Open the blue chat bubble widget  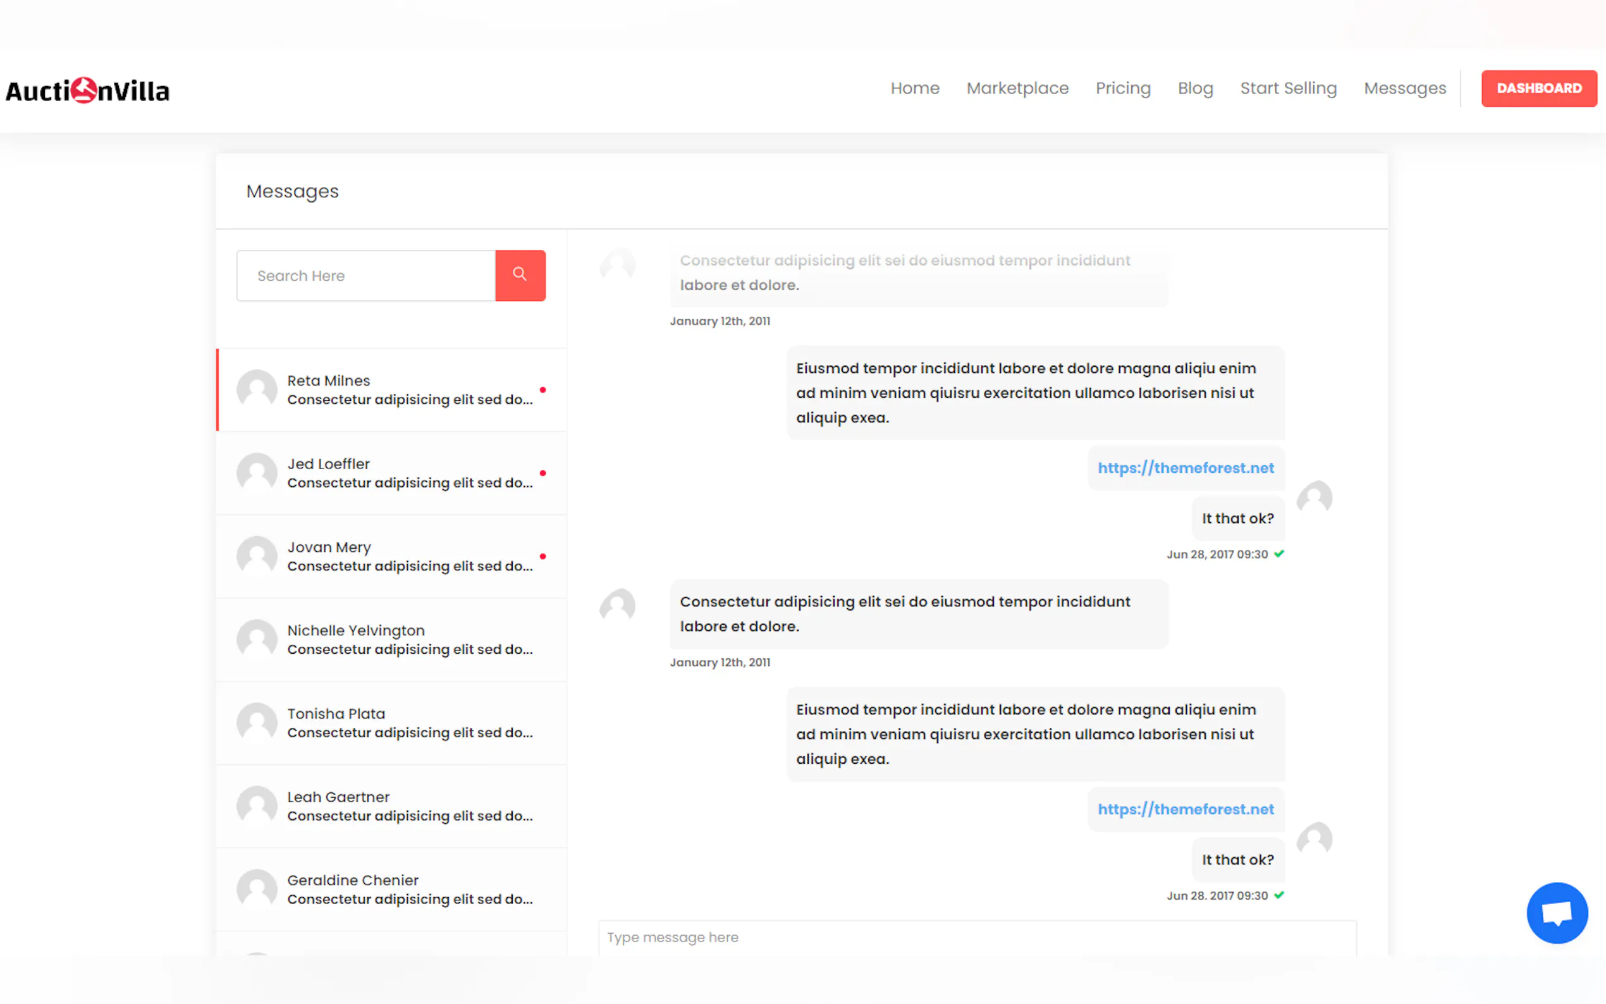coord(1556,912)
